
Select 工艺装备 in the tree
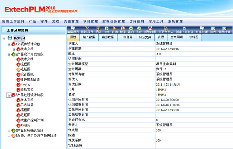pos(27,105)
